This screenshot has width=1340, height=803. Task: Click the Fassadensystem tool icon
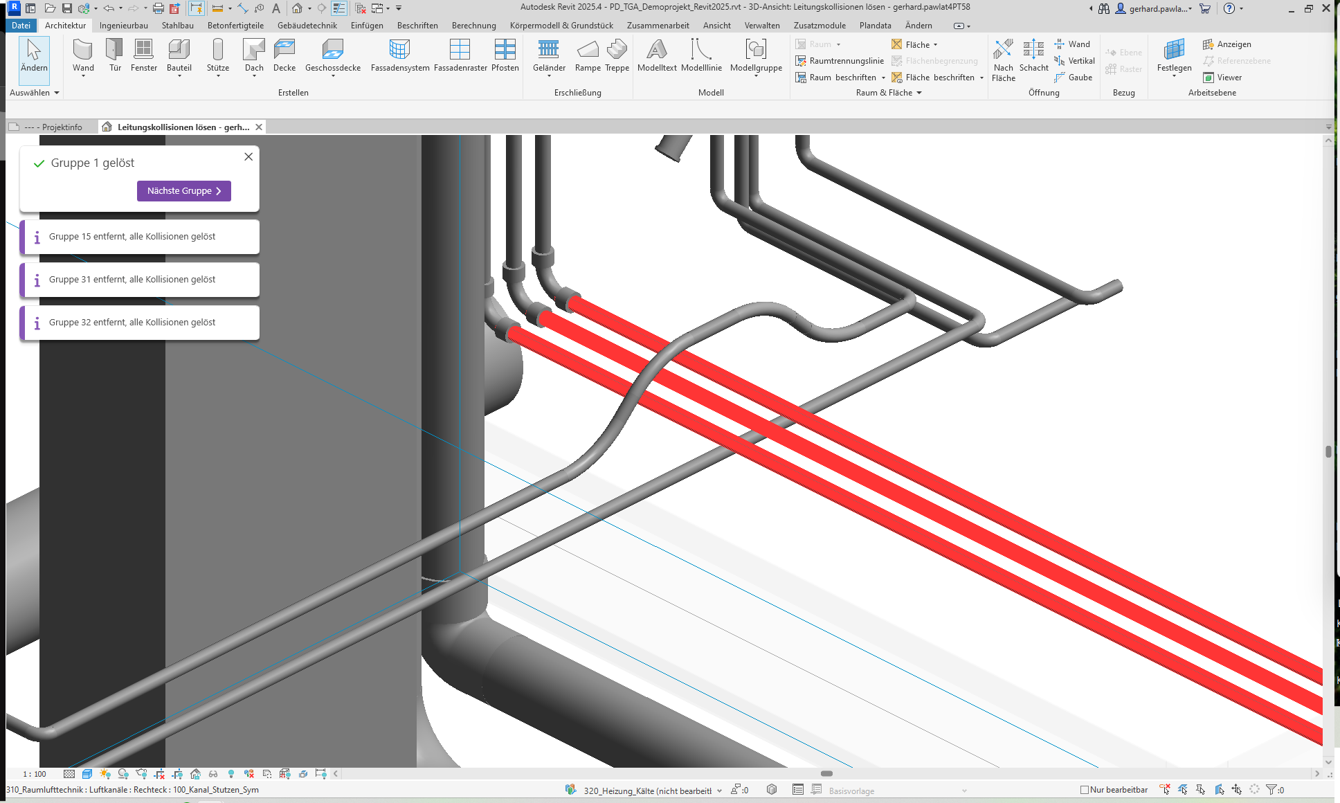(x=399, y=50)
